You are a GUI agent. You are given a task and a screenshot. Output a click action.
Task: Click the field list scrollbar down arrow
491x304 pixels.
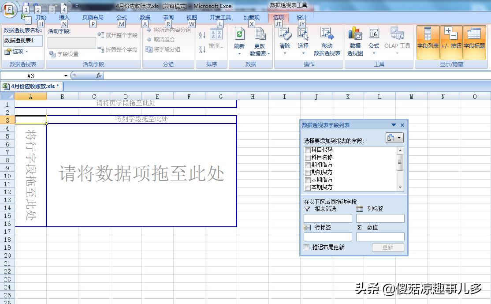(x=400, y=188)
